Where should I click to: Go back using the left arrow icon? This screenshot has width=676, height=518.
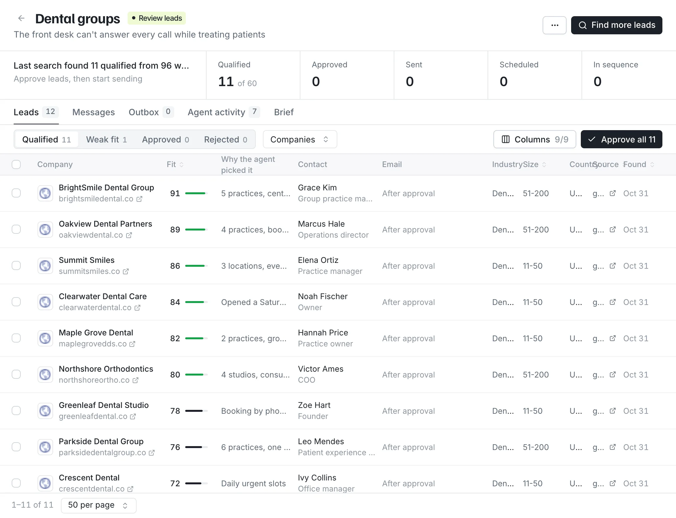point(21,18)
